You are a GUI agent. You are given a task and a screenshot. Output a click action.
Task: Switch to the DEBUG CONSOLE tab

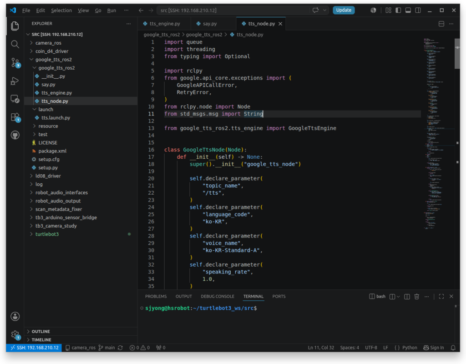coord(218,297)
